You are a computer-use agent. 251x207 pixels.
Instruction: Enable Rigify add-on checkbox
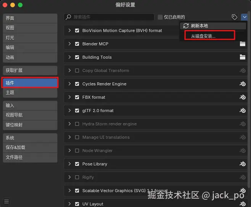coord(77,177)
